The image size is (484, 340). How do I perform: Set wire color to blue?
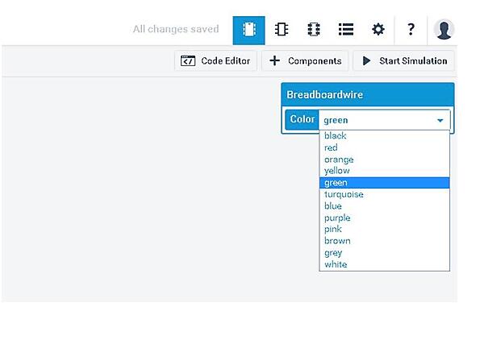[333, 206]
